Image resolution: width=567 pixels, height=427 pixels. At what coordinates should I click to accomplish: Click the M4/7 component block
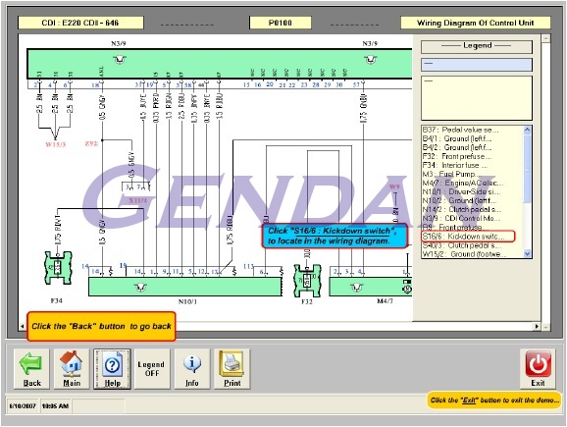tap(370, 287)
